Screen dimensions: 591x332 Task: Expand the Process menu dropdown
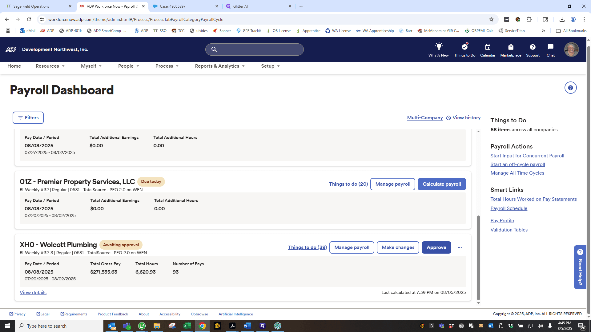pyautogui.click(x=167, y=66)
